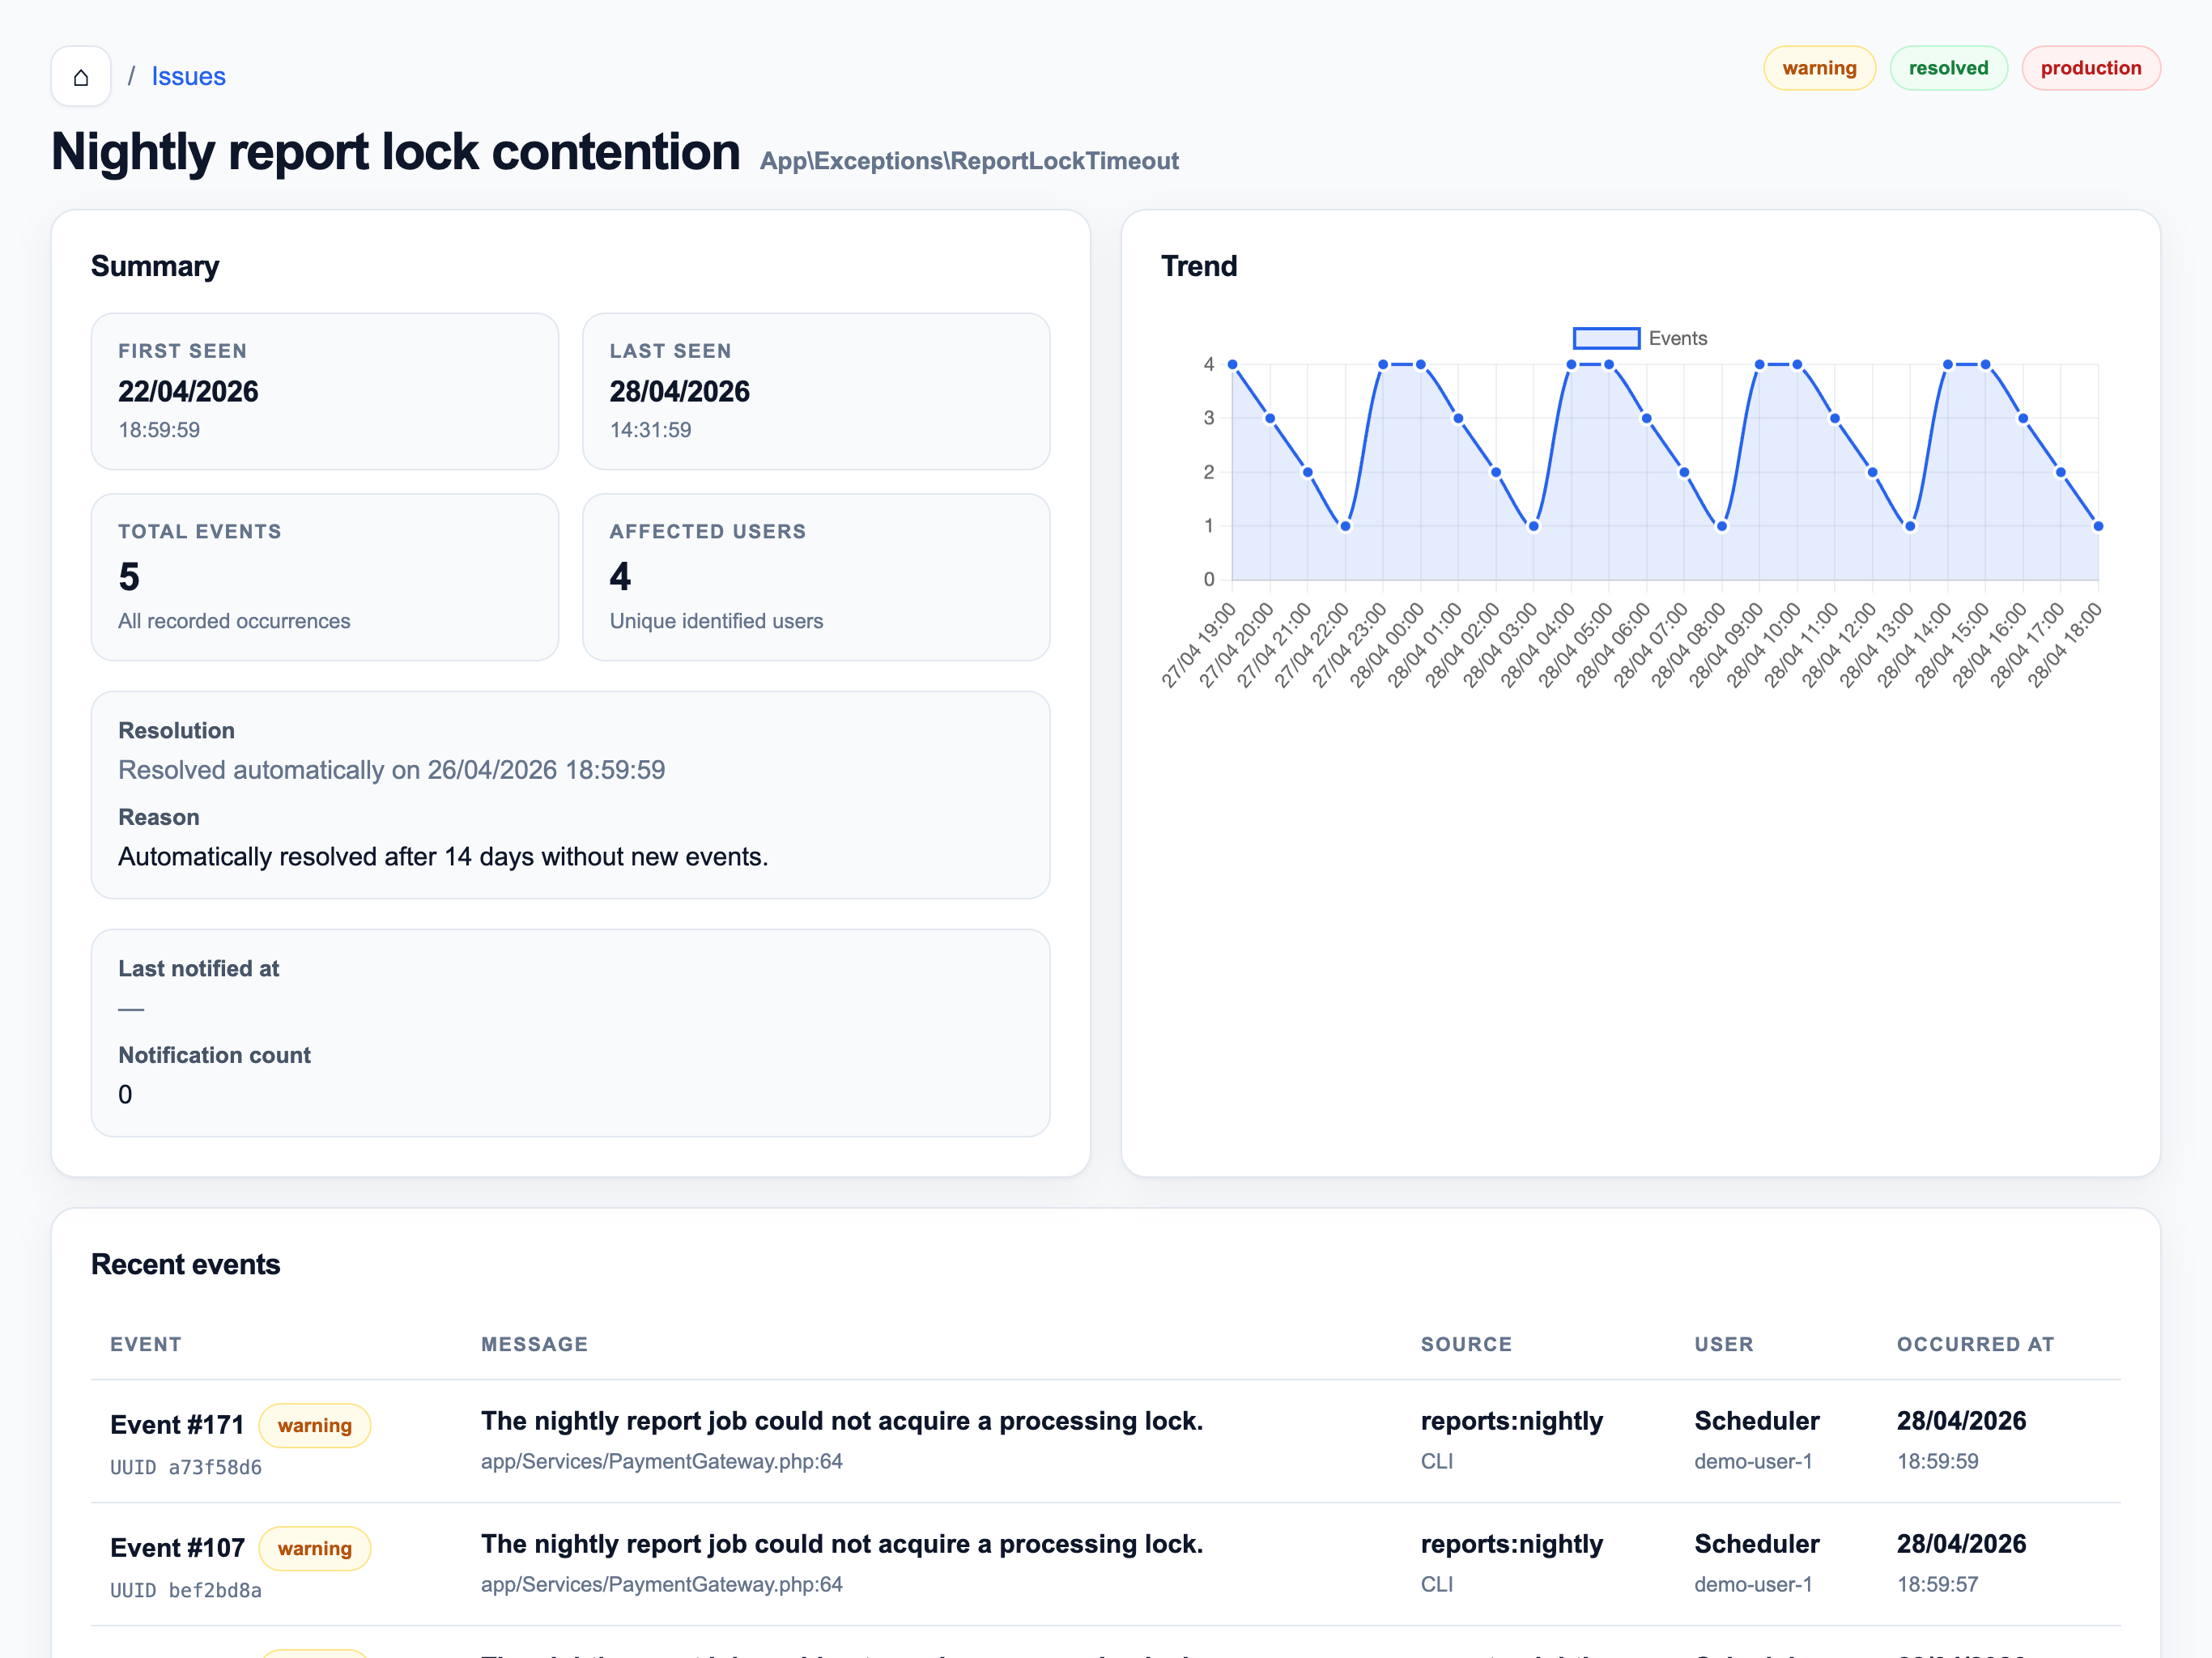
Task: Open Event #107 row
Action: [177, 1547]
